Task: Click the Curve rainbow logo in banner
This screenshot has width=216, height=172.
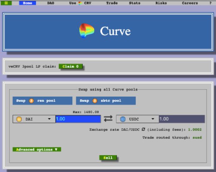Action: 87,31
